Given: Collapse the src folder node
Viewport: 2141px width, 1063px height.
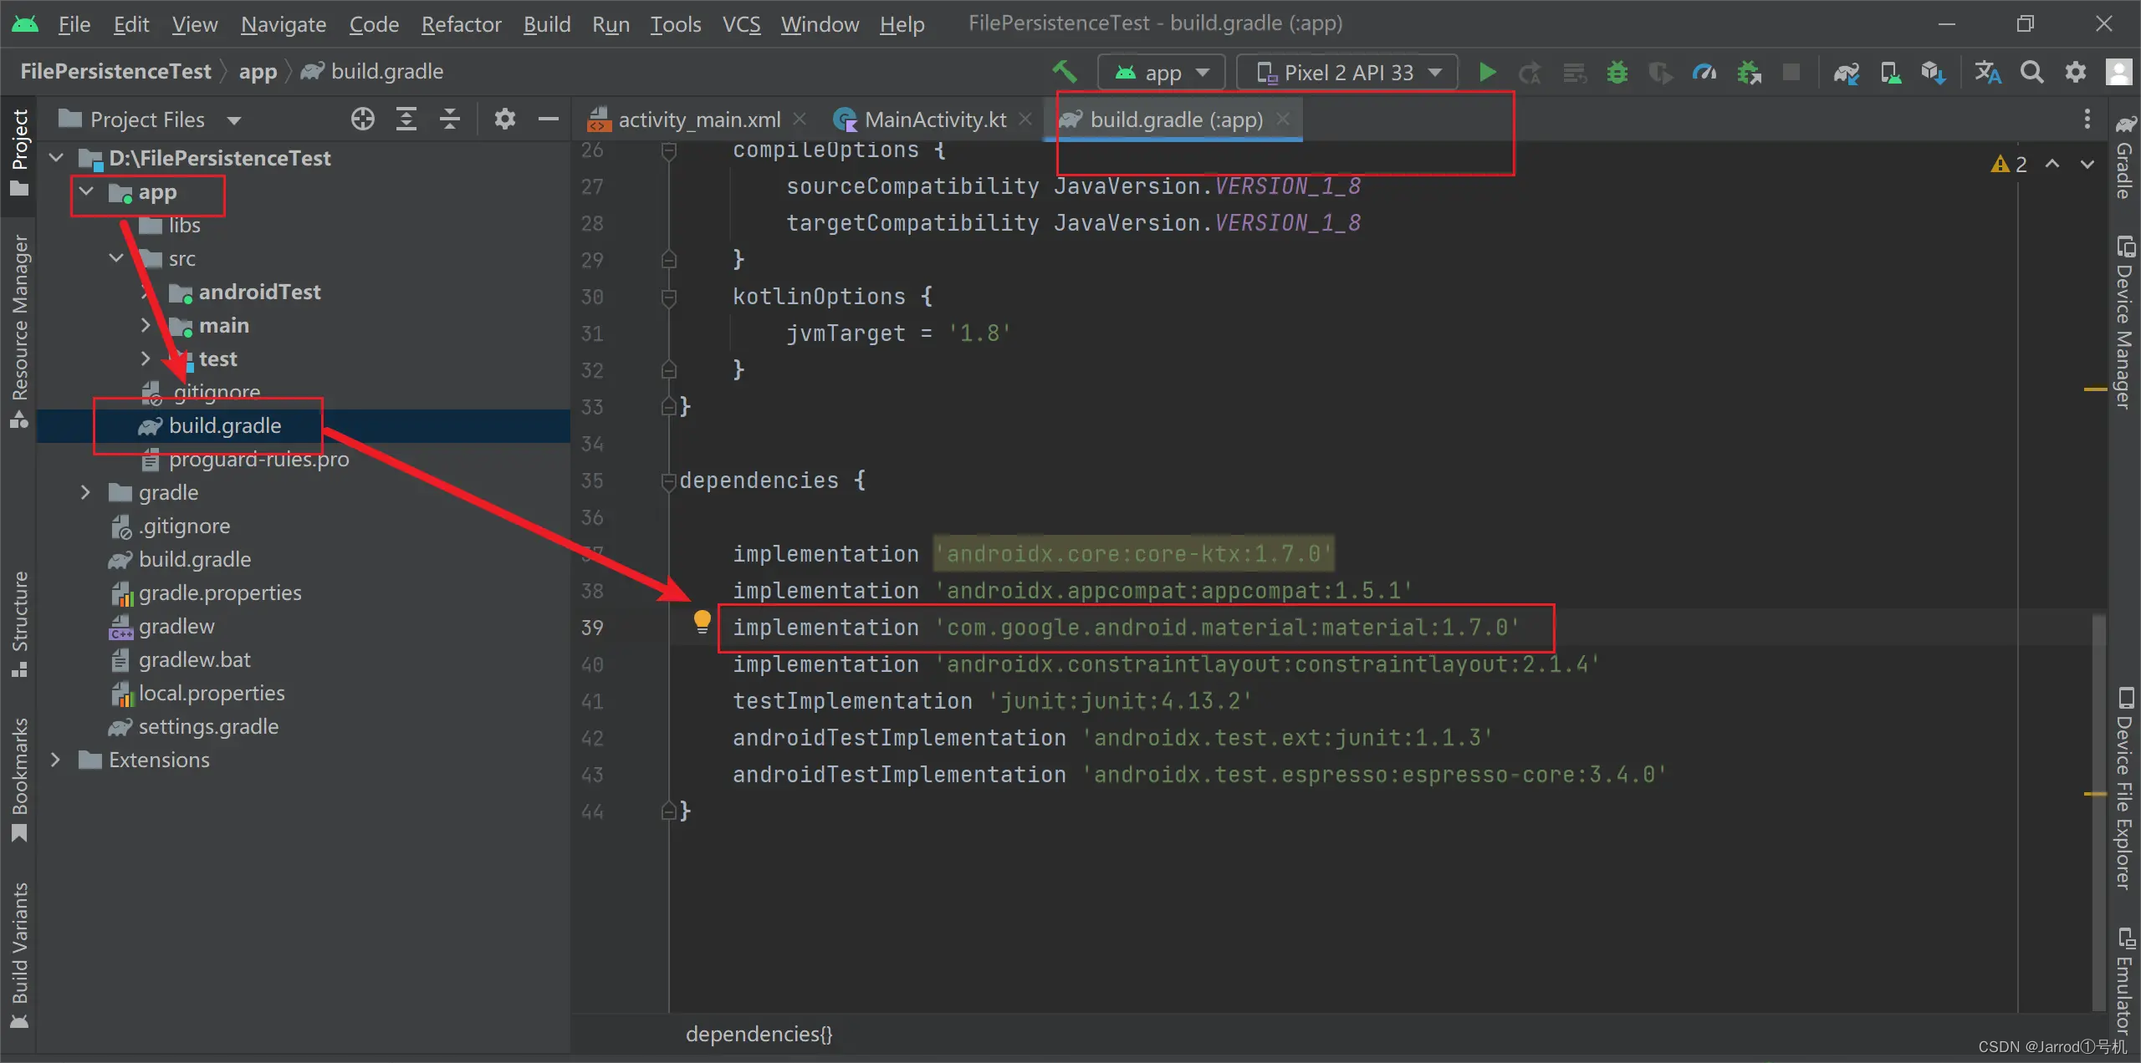Looking at the screenshot, I should tap(116, 258).
